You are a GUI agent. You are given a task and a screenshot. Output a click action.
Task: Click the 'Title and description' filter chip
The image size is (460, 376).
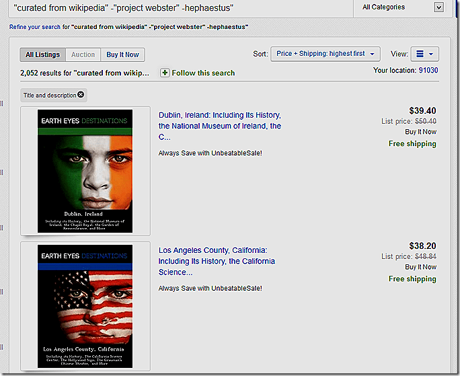pos(49,96)
